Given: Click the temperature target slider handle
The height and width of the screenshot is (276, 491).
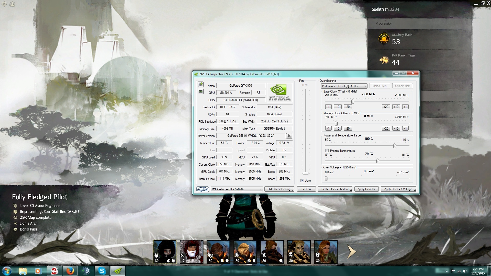Looking at the screenshot, I should (x=378, y=161).
